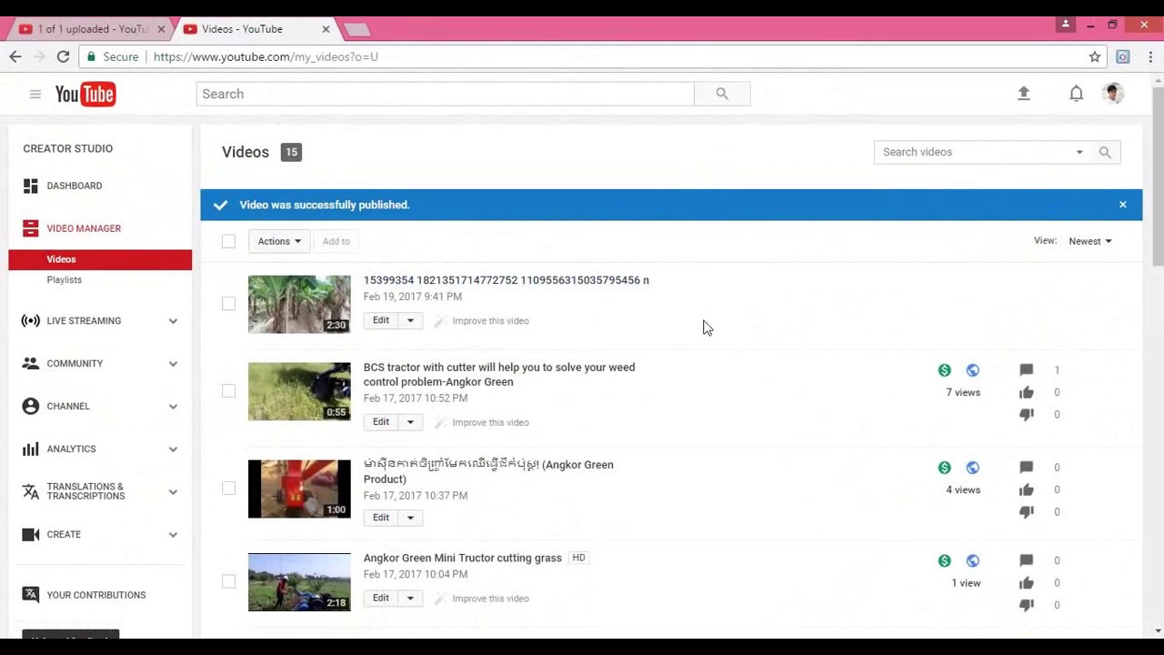Click the search magnifier button
Screen dimensions: 1164x655
coord(722,94)
